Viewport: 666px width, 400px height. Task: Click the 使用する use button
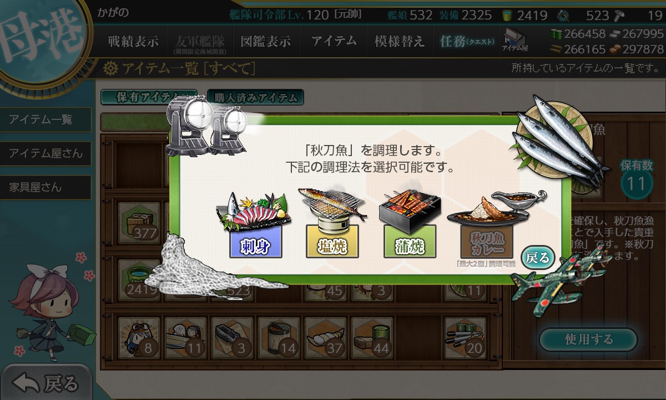point(588,339)
